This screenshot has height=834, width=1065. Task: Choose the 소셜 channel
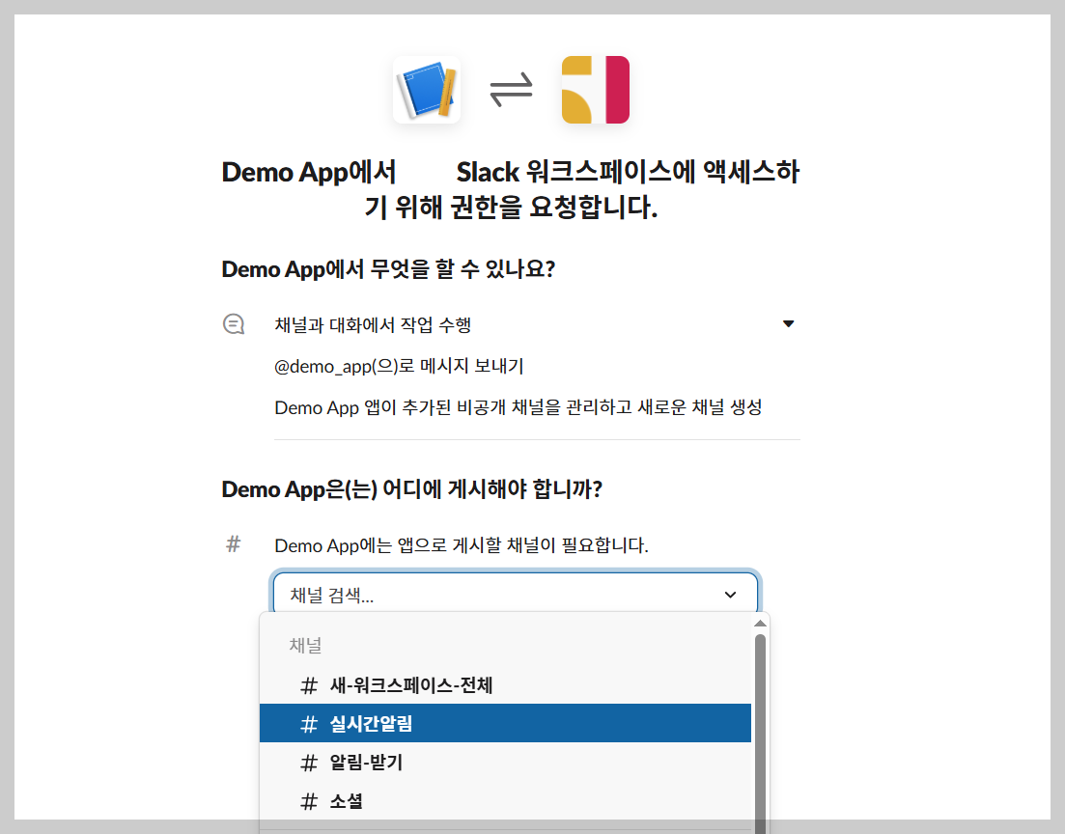[505, 801]
